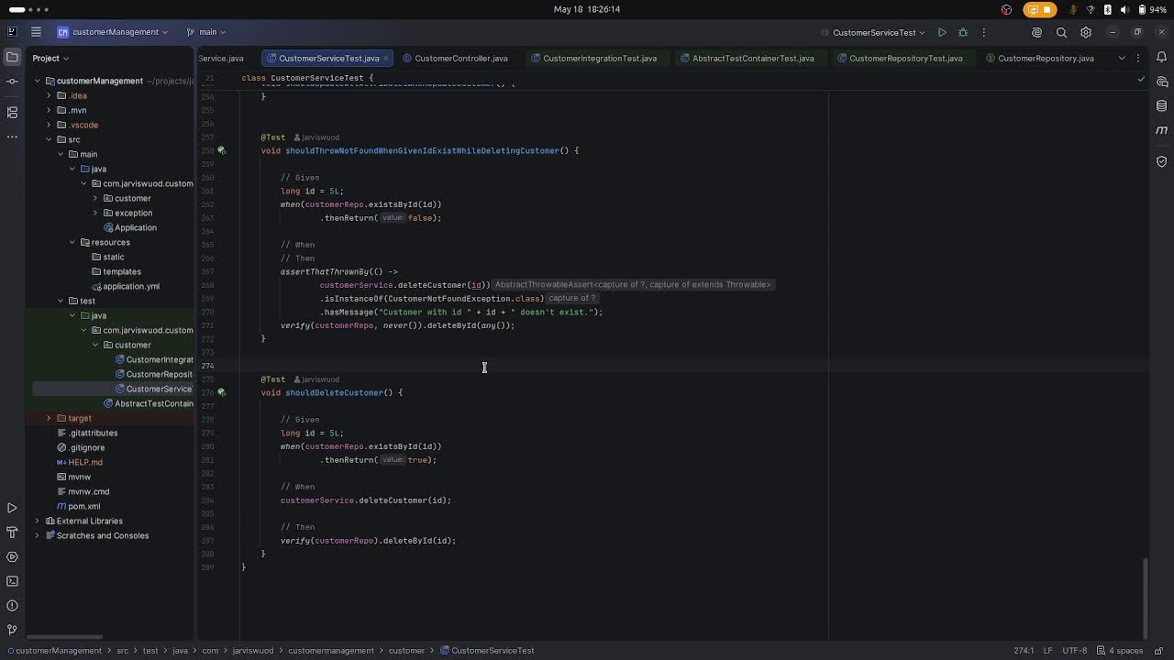
Task: Close the CustomerServiceTest.java tab
Action: tap(386, 58)
